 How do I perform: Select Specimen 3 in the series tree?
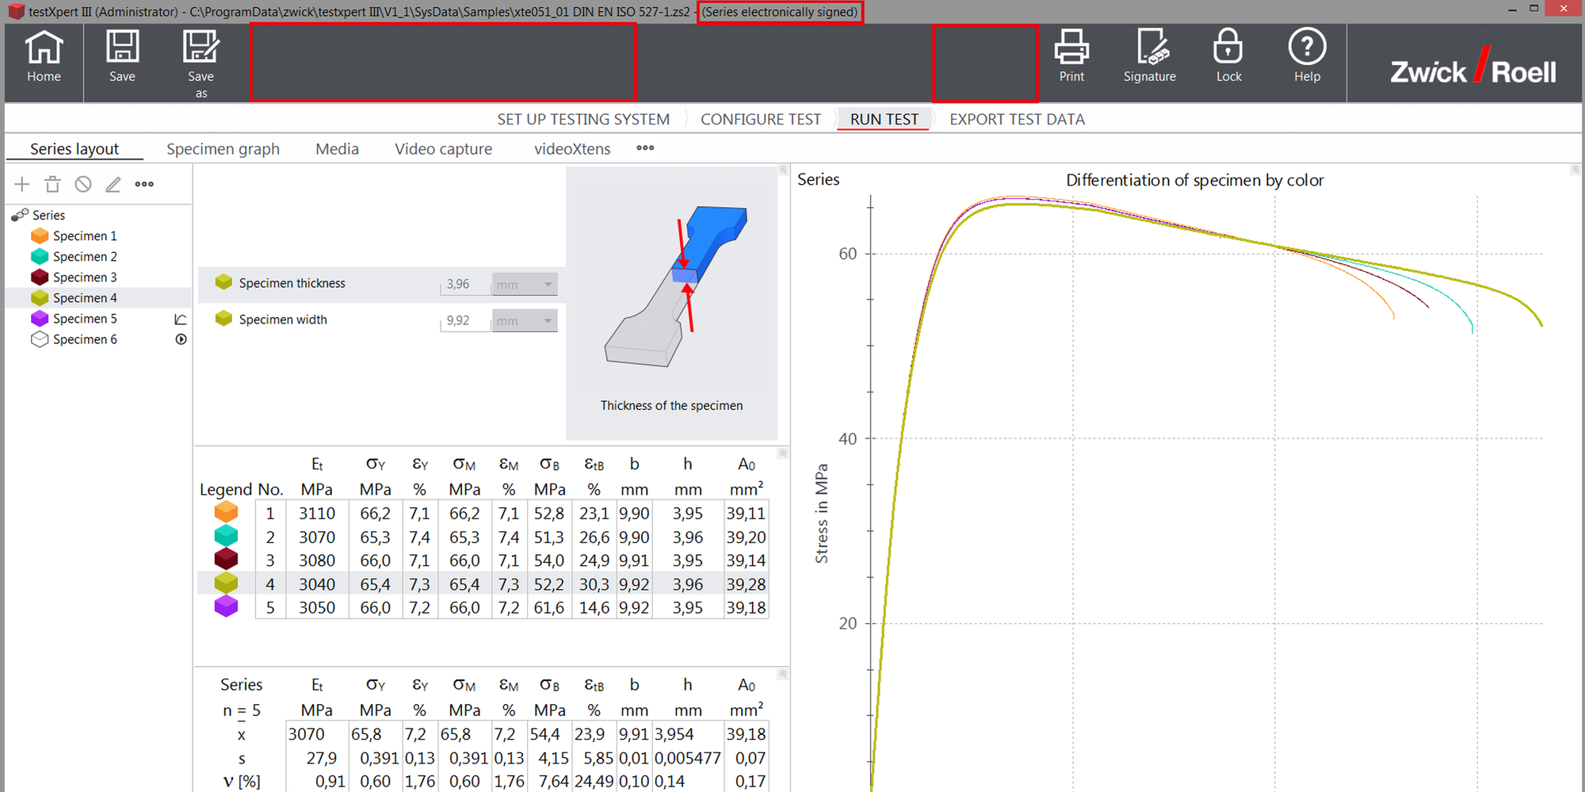[85, 277]
